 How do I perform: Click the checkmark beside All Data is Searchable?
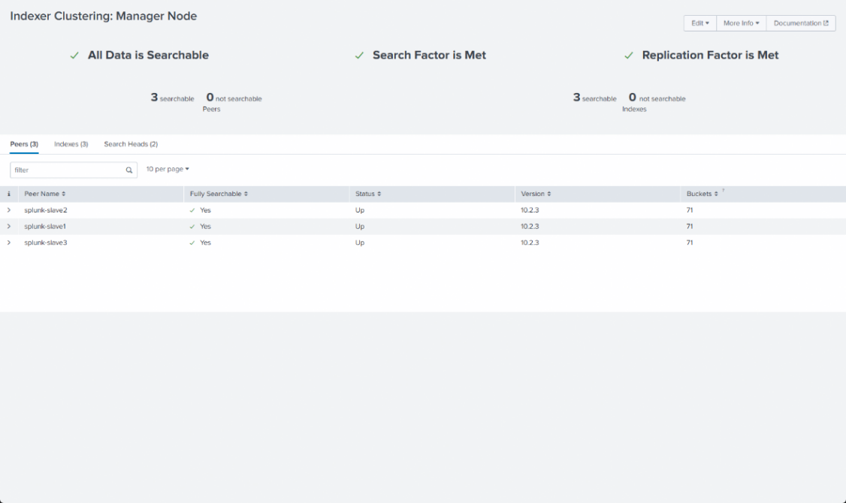74,56
